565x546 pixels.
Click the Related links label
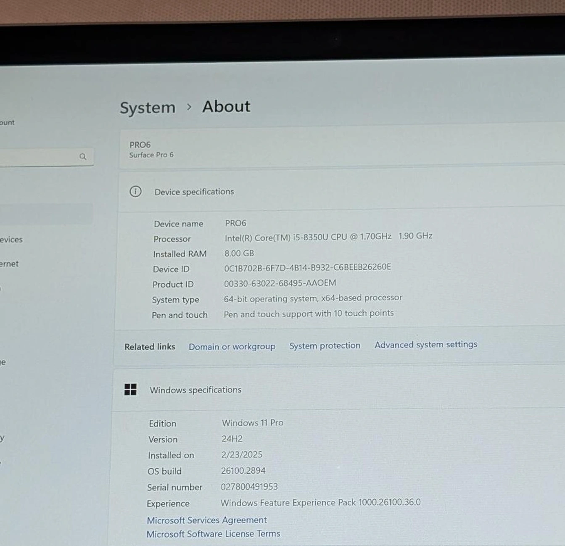[x=150, y=347]
